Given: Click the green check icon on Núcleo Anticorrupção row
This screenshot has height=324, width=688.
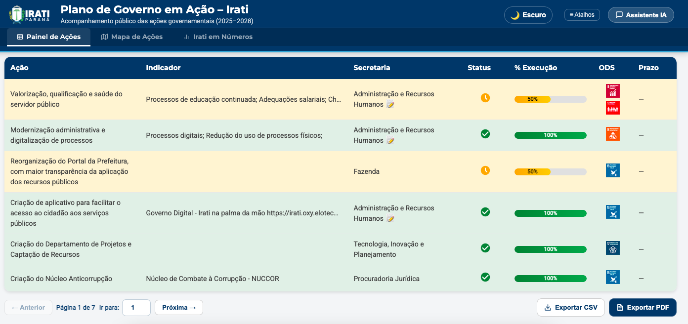Looking at the screenshot, I should tap(485, 278).
